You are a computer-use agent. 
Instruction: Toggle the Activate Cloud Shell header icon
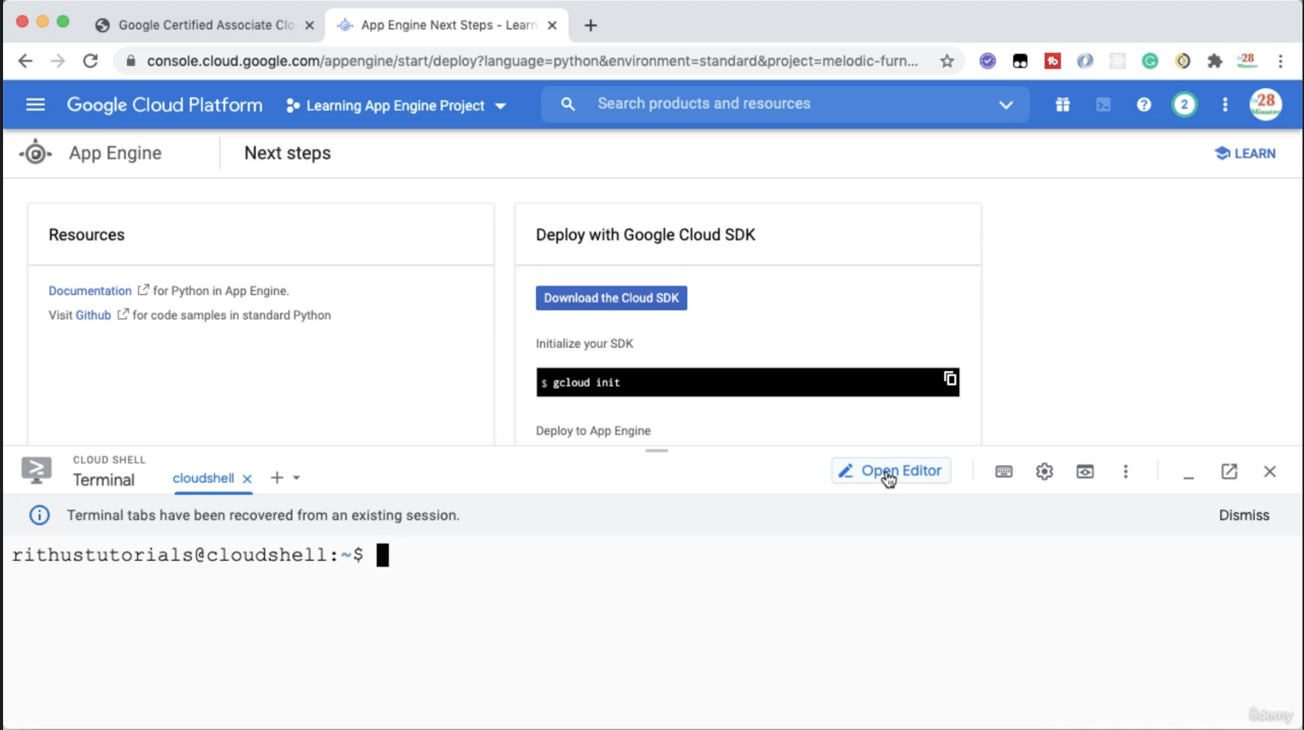click(1103, 105)
